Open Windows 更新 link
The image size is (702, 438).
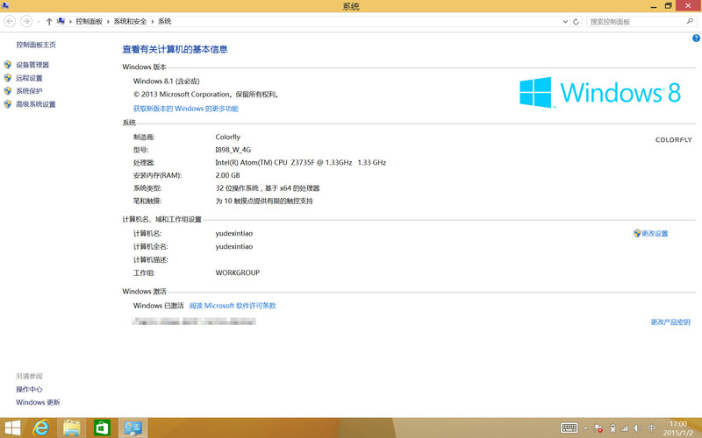point(38,402)
